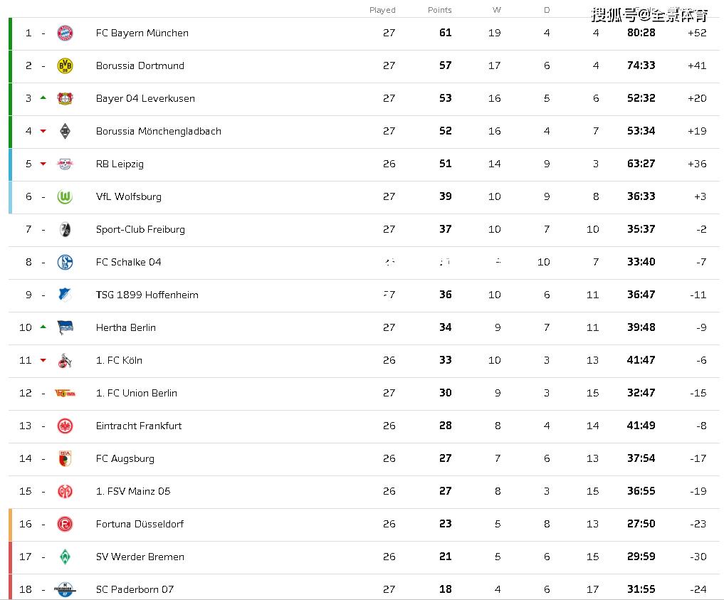This screenshot has width=724, height=600.
Task: Open the Fortuna Düsseldorf team link
Action: [x=140, y=524]
